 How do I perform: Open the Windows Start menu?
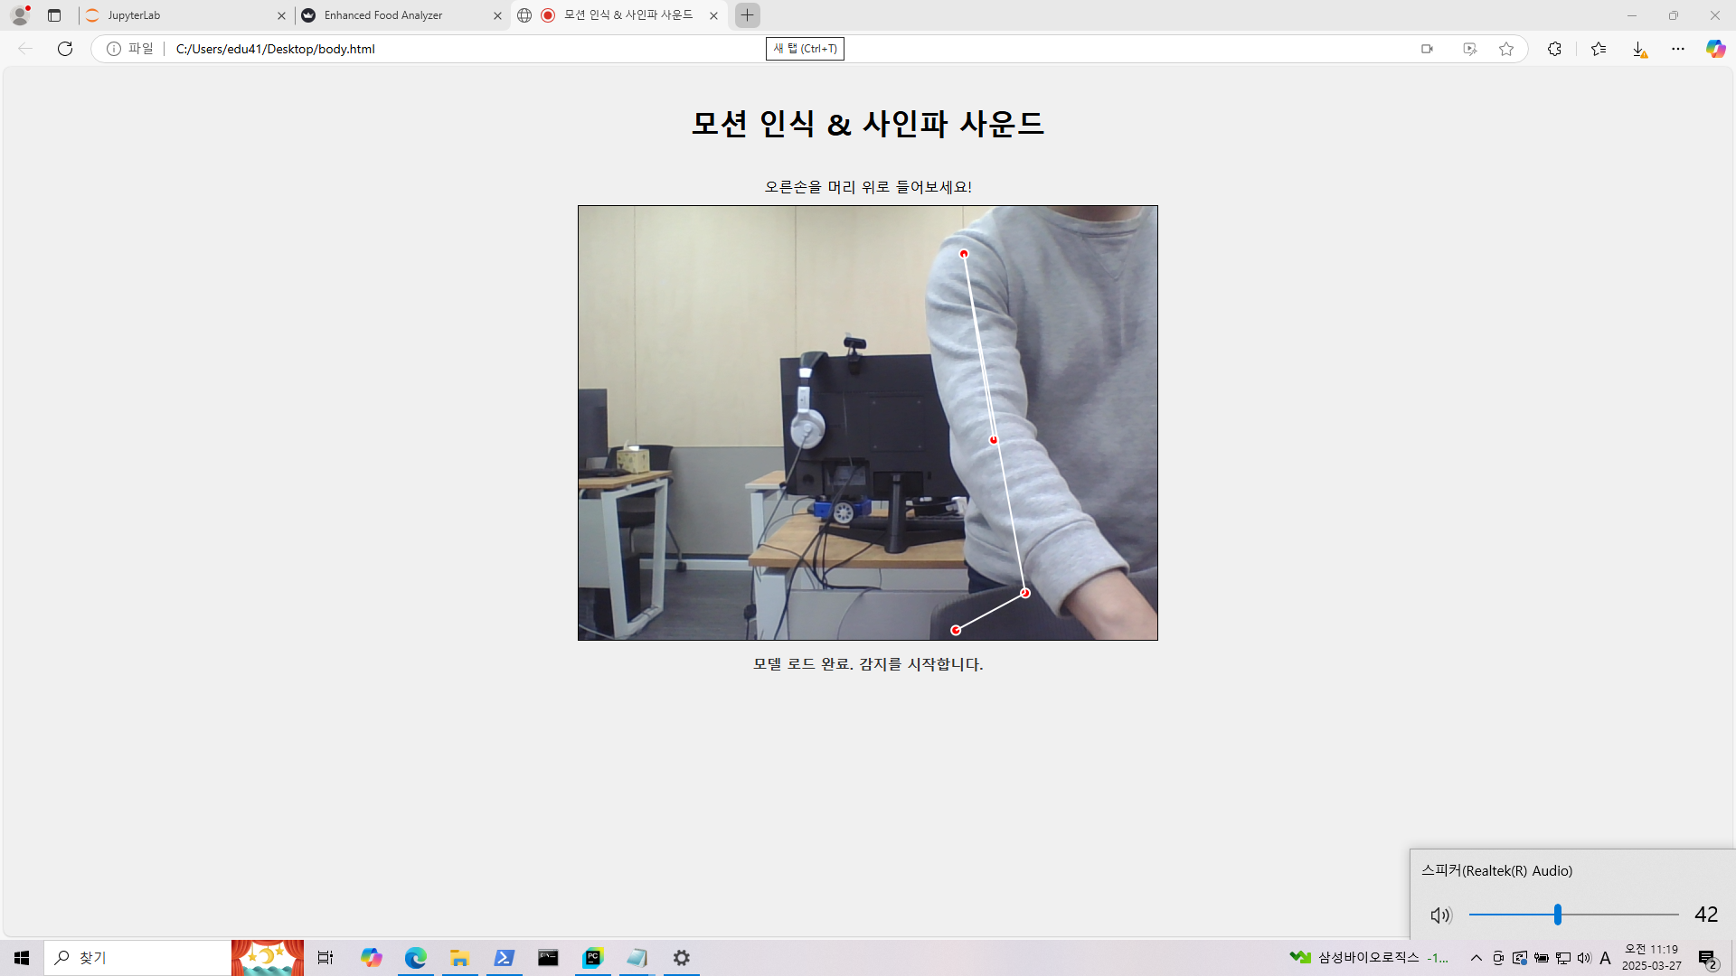(x=22, y=958)
